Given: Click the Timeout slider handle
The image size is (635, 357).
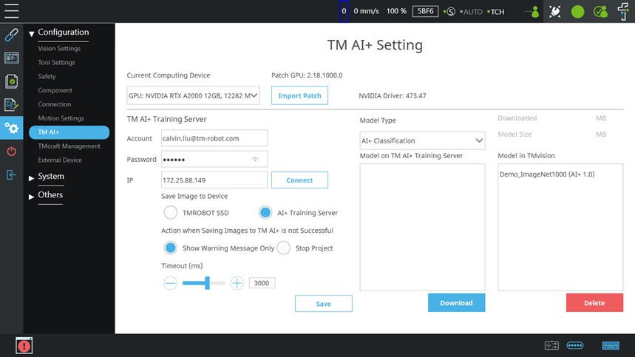Looking at the screenshot, I should tap(207, 283).
